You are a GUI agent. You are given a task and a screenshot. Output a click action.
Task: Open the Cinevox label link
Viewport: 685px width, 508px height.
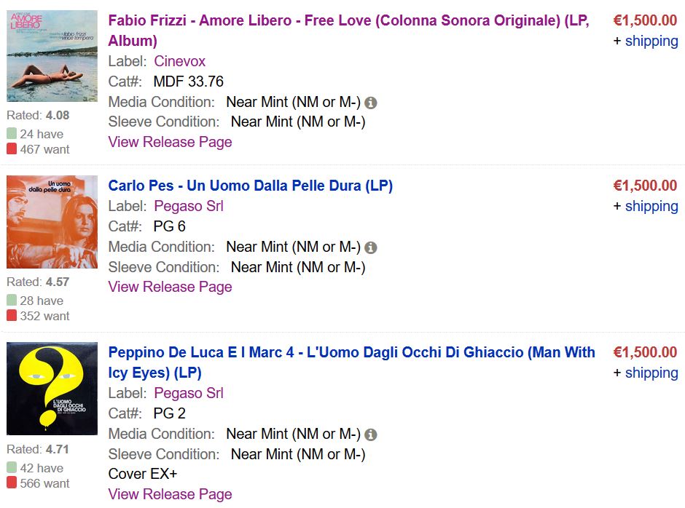(179, 61)
